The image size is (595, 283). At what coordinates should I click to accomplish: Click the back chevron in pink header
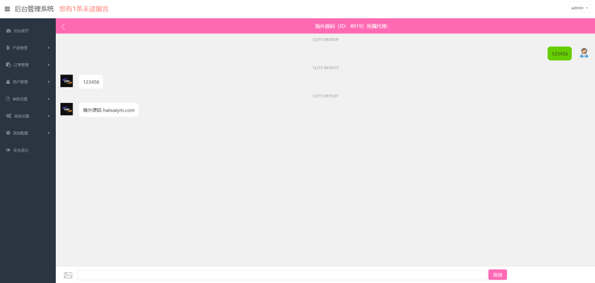click(x=63, y=26)
